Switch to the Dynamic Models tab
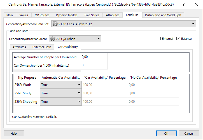Viewport: 203px width, 140px height. 67,15
